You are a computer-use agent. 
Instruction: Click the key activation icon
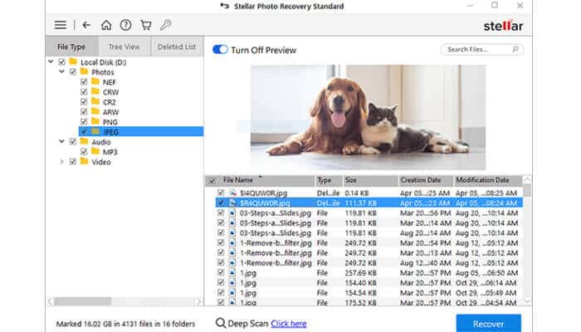click(166, 25)
